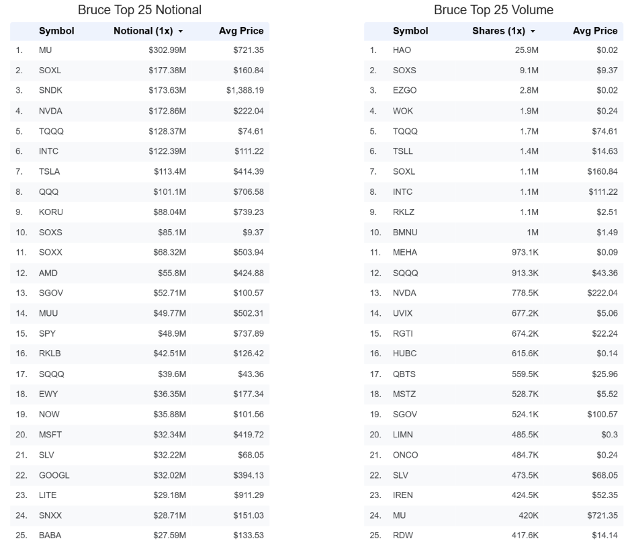Select the BABA row at rank 25
630x549 pixels.
click(140, 536)
